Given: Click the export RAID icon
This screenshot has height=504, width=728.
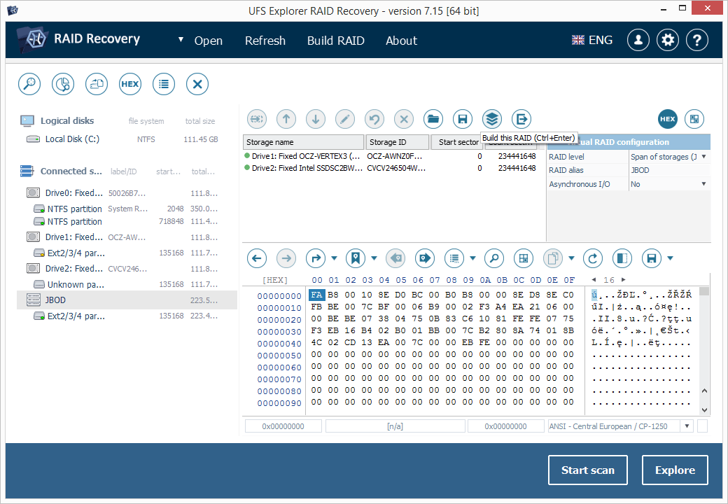Looking at the screenshot, I should tap(521, 119).
